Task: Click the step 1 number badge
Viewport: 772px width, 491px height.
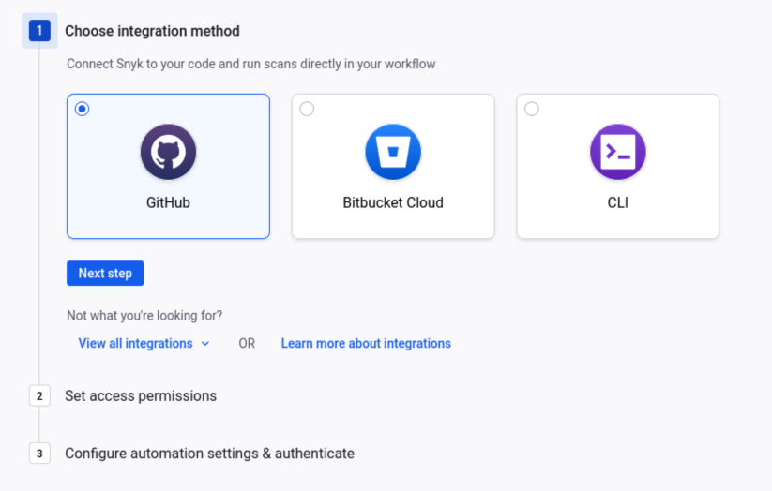Action: 39,31
